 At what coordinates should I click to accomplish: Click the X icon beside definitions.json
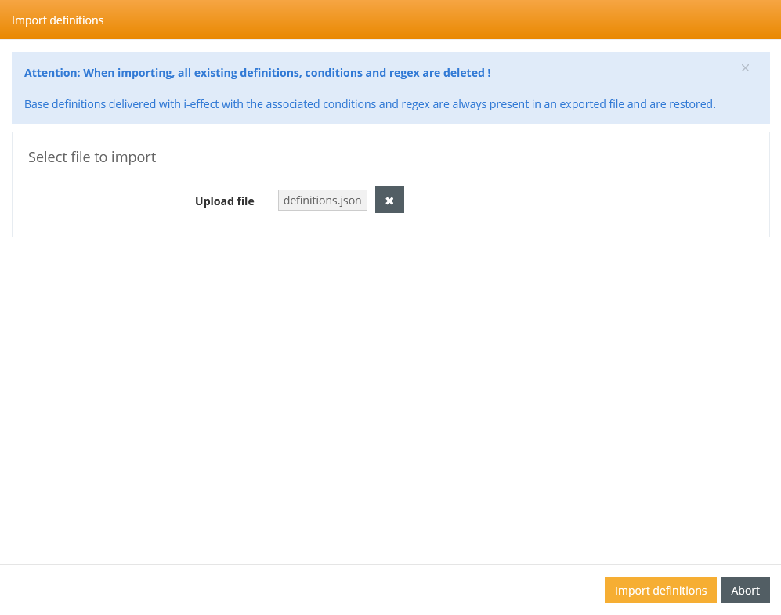coord(389,200)
